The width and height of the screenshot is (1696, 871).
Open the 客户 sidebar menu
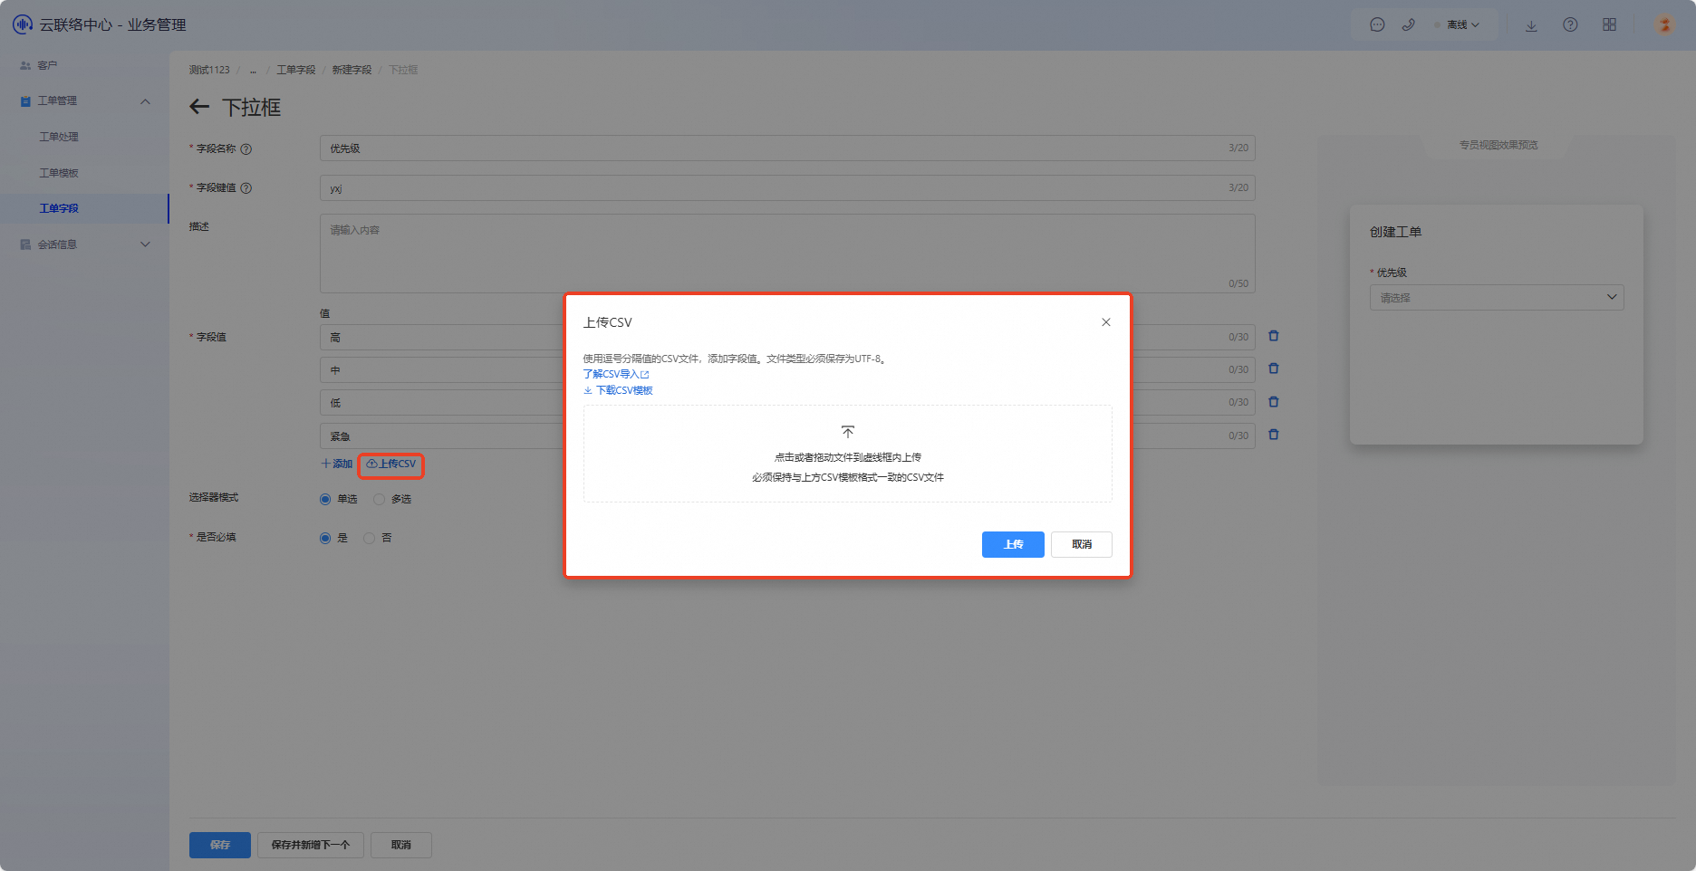pyautogui.click(x=47, y=65)
